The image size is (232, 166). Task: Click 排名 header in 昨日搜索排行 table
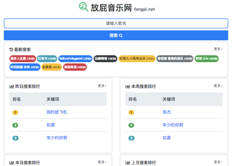click(16, 99)
